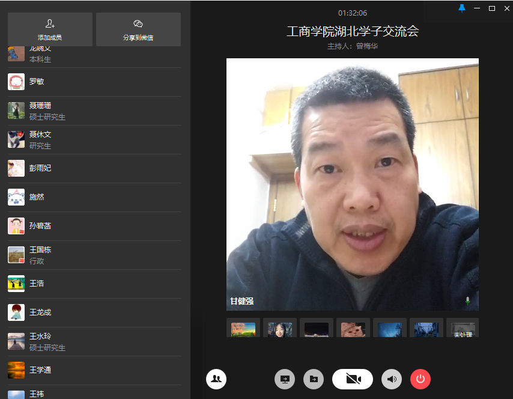Screen dimensions: 513x399
Task: Mute the speaker volume icon
Action: coord(392,379)
